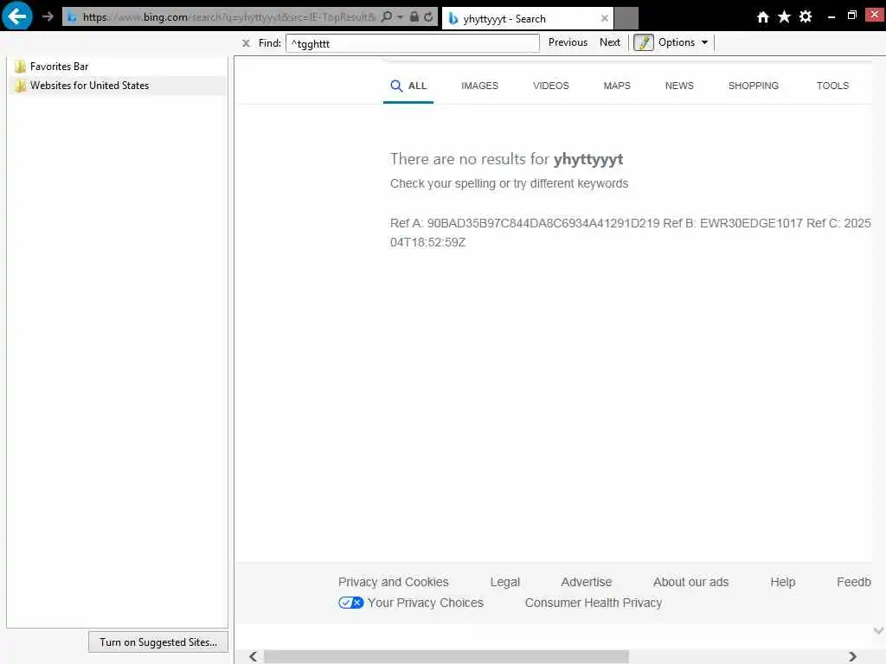Click Turn on Suggested Sites button
The image size is (886, 664).
pyautogui.click(x=158, y=642)
